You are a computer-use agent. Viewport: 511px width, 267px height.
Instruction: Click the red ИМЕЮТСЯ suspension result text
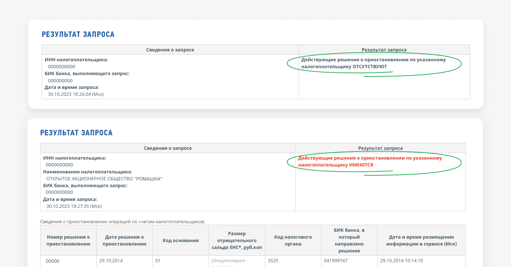pyautogui.click(x=361, y=165)
